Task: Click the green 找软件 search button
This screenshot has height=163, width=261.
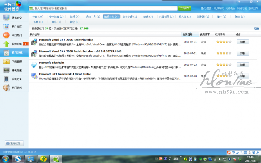Action: (184, 8)
